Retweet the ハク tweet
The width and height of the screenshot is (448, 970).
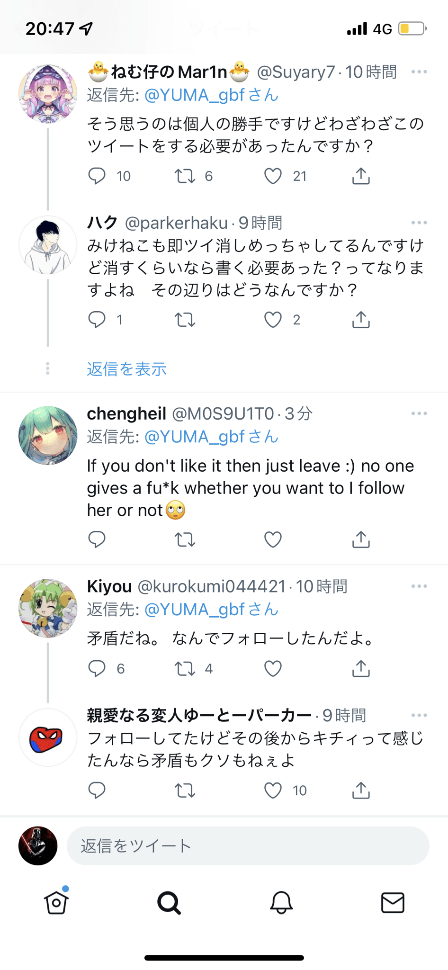185,320
